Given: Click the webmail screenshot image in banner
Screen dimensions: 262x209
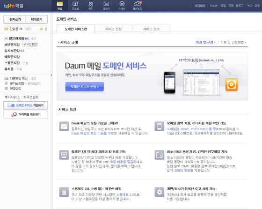Looking at the screenshot, I should (201, 82).
